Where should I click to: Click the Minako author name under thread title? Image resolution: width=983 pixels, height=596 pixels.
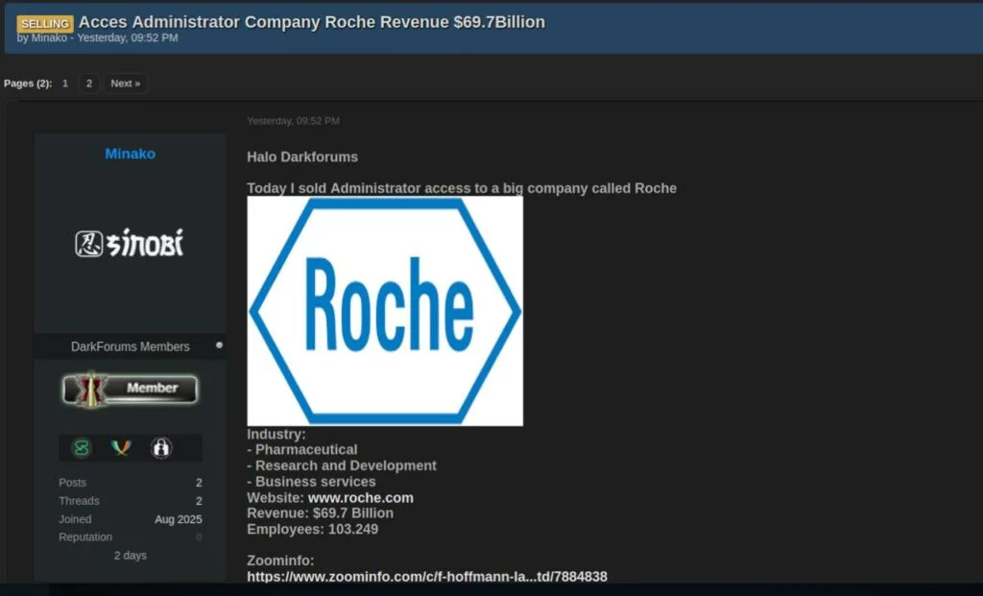[x=49, y=38]
